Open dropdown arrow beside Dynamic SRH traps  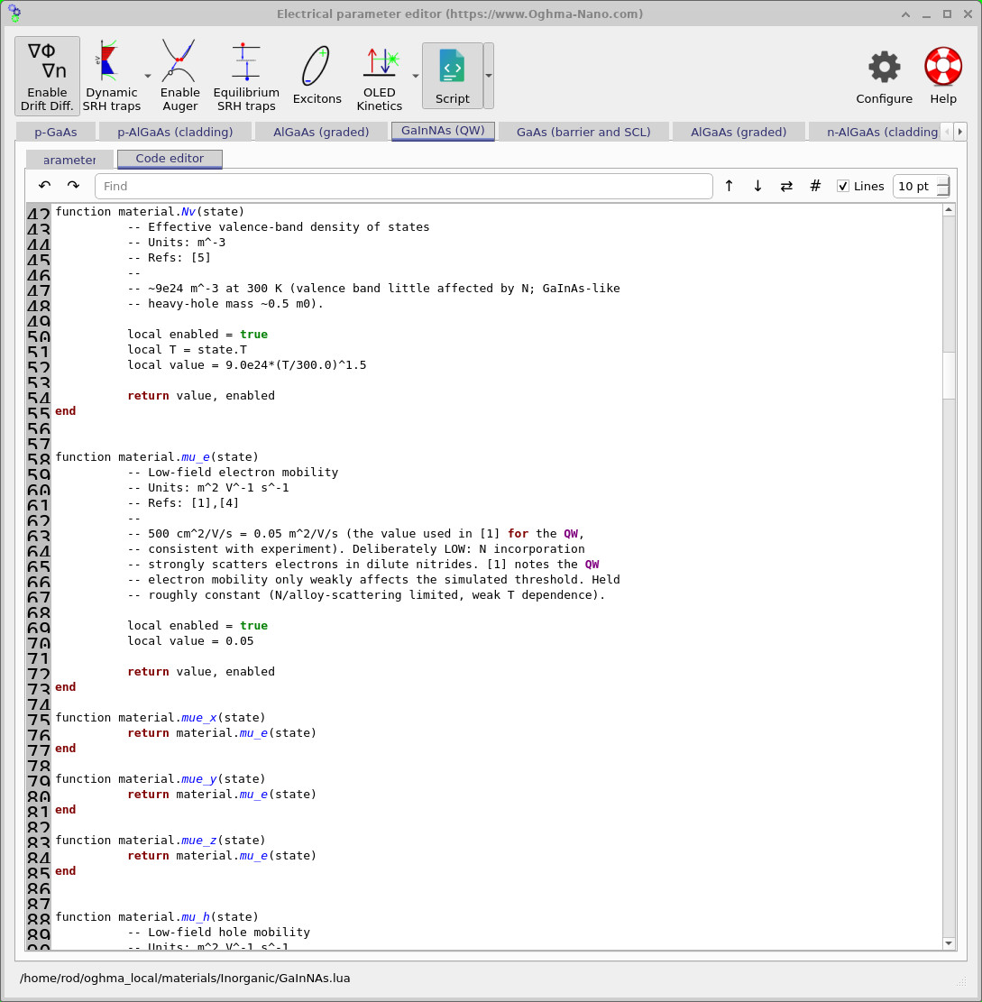[x=148, y=76]
